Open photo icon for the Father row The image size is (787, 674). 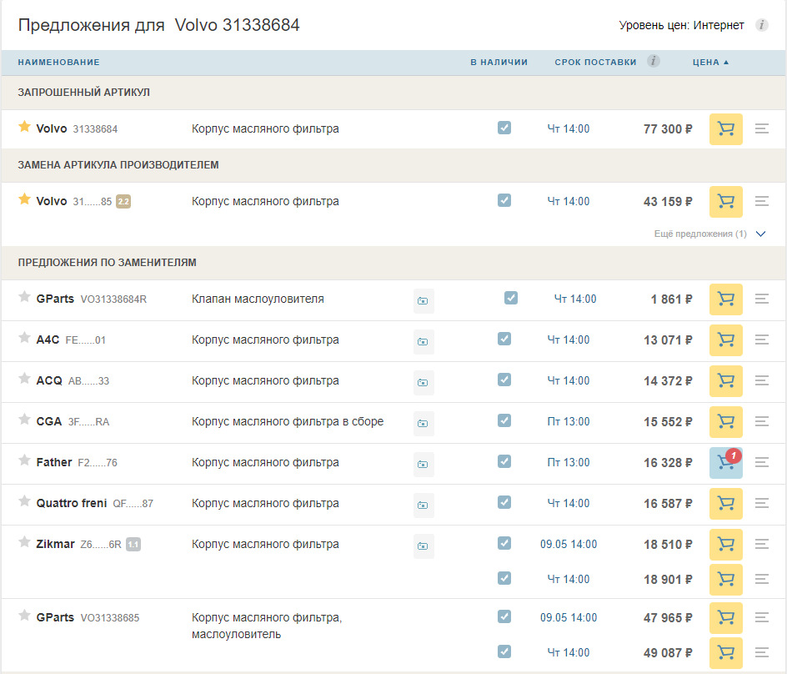(424, 464)
